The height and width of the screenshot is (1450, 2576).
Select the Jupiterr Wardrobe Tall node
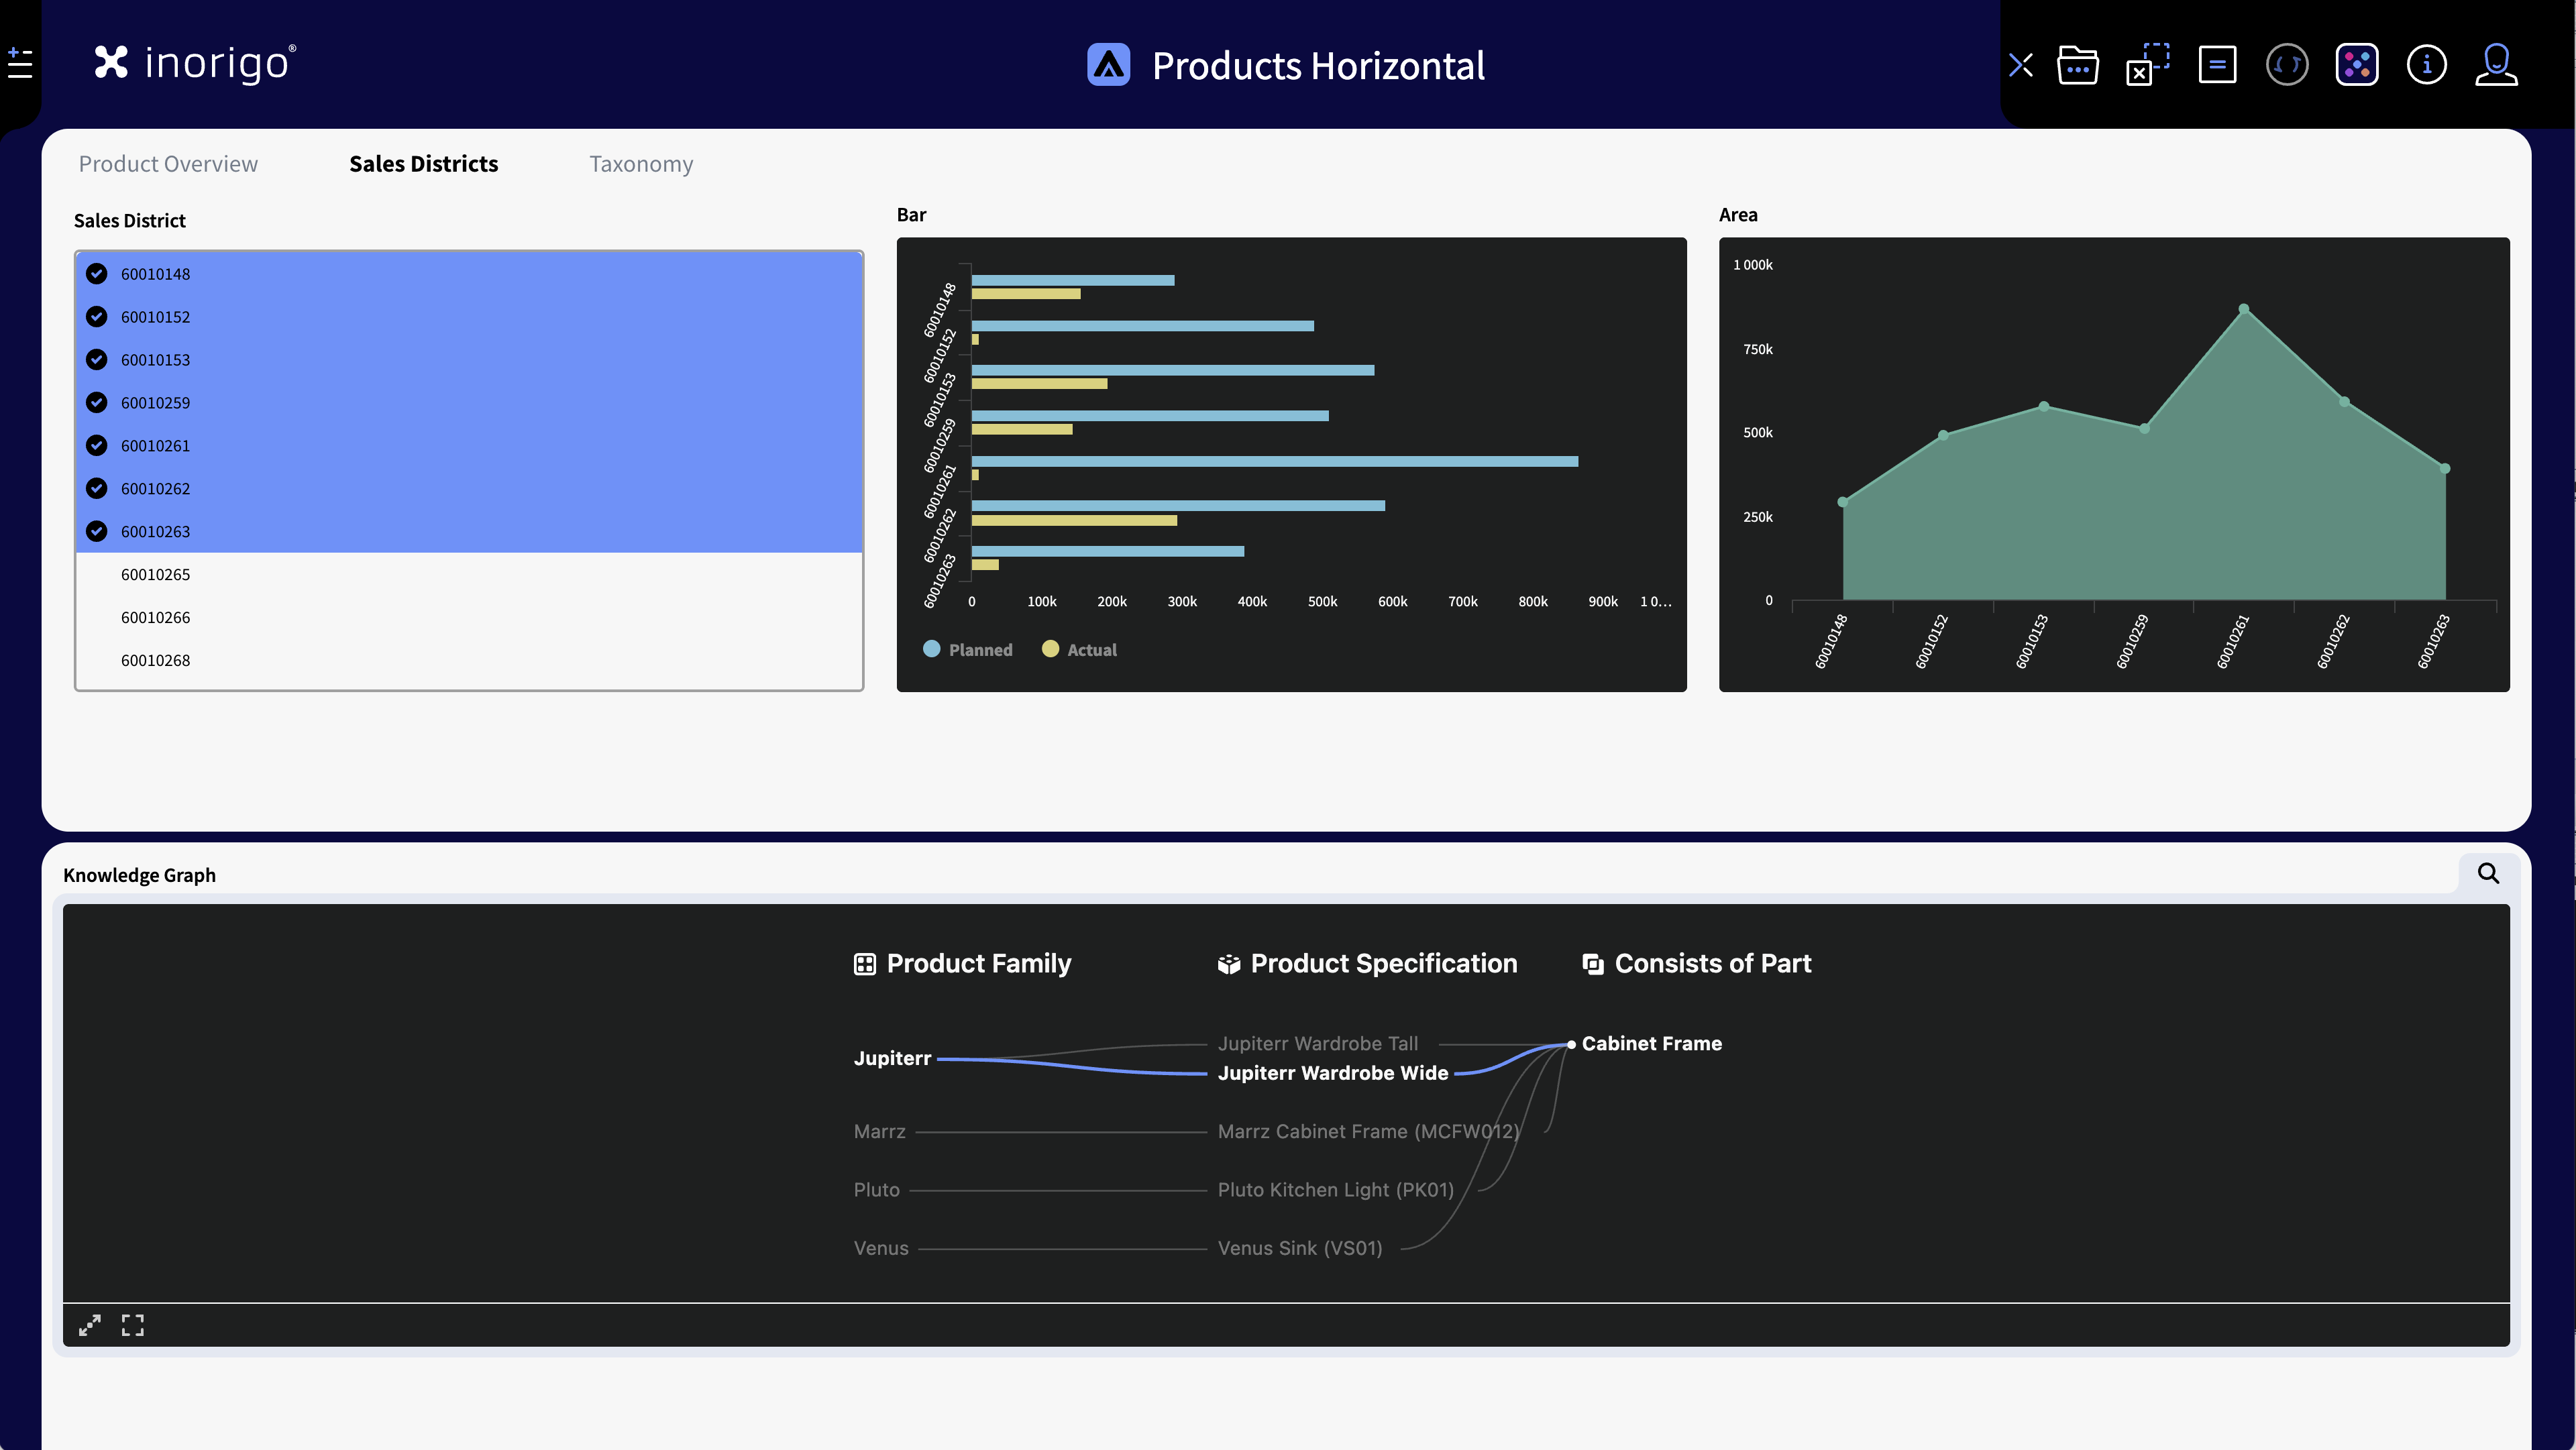click(x=1317, y=1043)
